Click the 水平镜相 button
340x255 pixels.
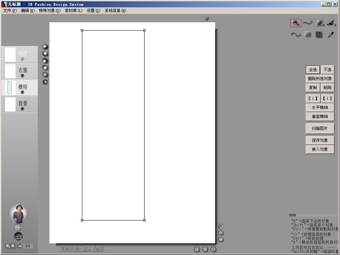[x=320, y=108]
